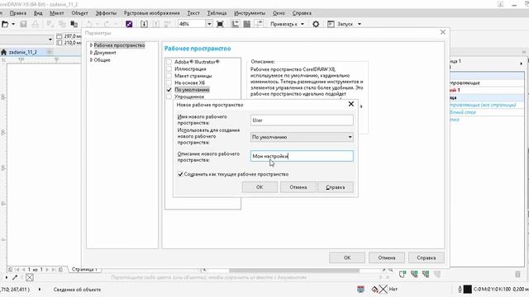Image resolution: width=529 pixels, height=297 pixels.
Task: Click the trash icon in the docker bottom
Action: pos(518,274)
